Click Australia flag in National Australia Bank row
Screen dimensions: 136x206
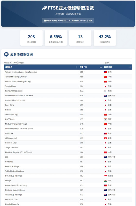106,190
